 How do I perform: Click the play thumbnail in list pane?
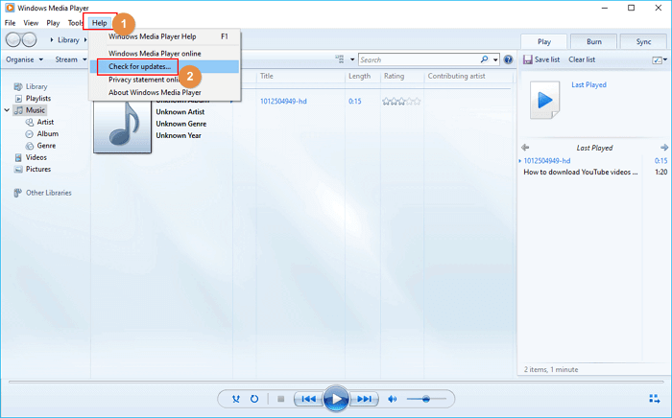(544, 100)
